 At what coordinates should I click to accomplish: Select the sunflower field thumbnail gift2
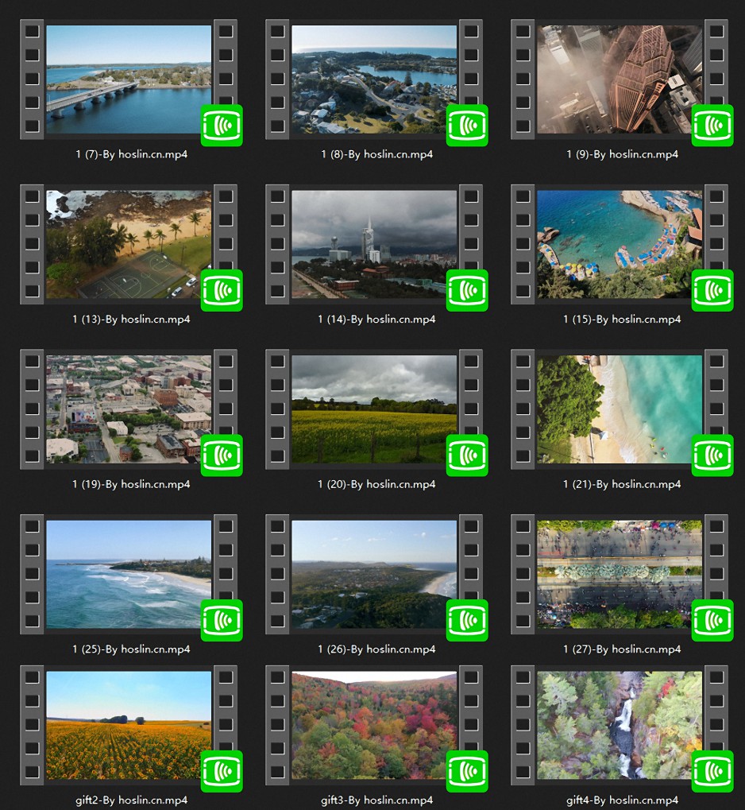[x=129, y=725]
